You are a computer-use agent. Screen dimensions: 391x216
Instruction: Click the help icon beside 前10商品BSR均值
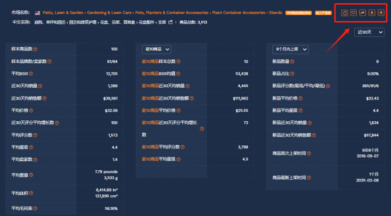185,74
